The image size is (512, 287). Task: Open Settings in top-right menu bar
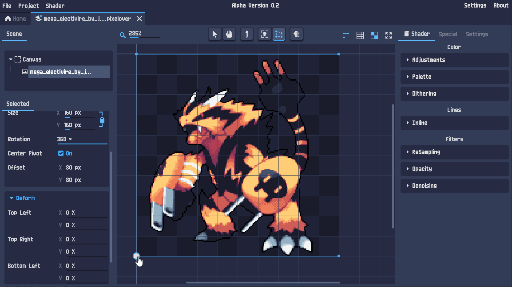pyautogui.click(x=475, y=6)
